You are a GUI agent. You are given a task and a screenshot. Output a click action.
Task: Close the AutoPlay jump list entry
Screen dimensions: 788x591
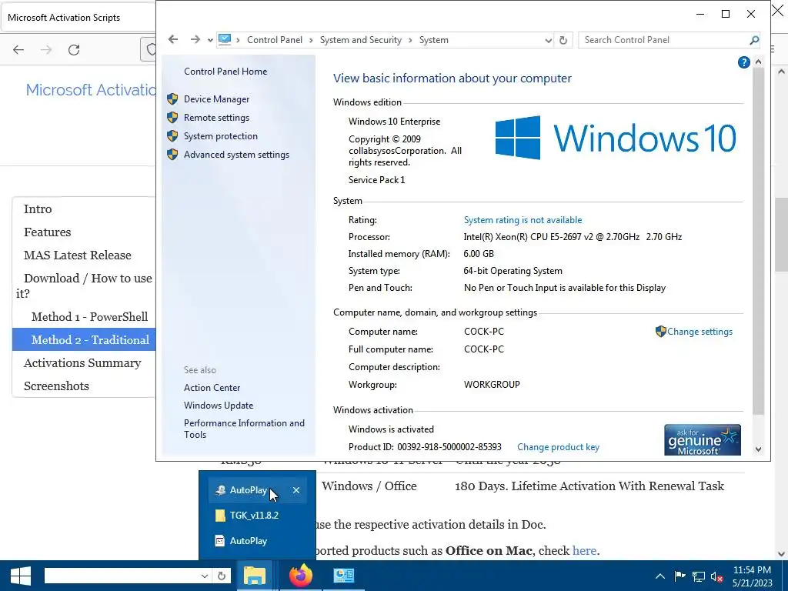click(296, 490)
